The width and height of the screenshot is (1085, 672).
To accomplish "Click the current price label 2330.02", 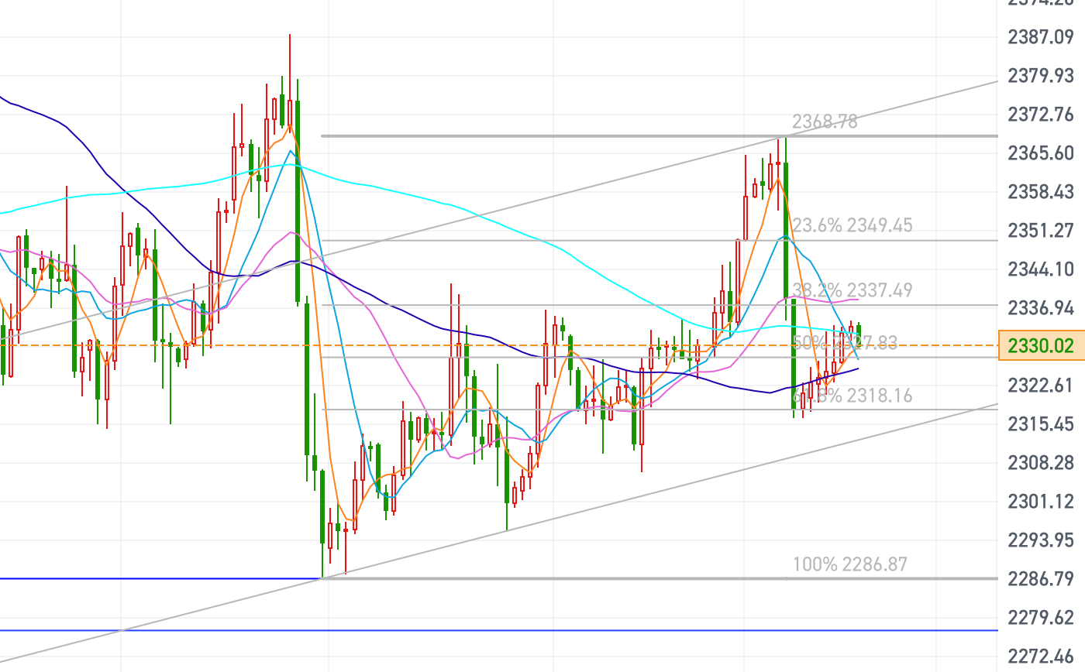I will 1041,345.
